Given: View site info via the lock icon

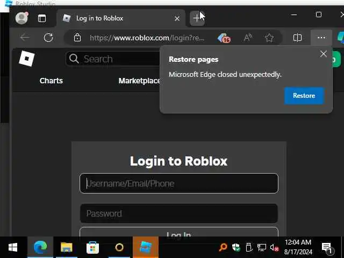Looking at the screenshot, I should click(77, 38).
